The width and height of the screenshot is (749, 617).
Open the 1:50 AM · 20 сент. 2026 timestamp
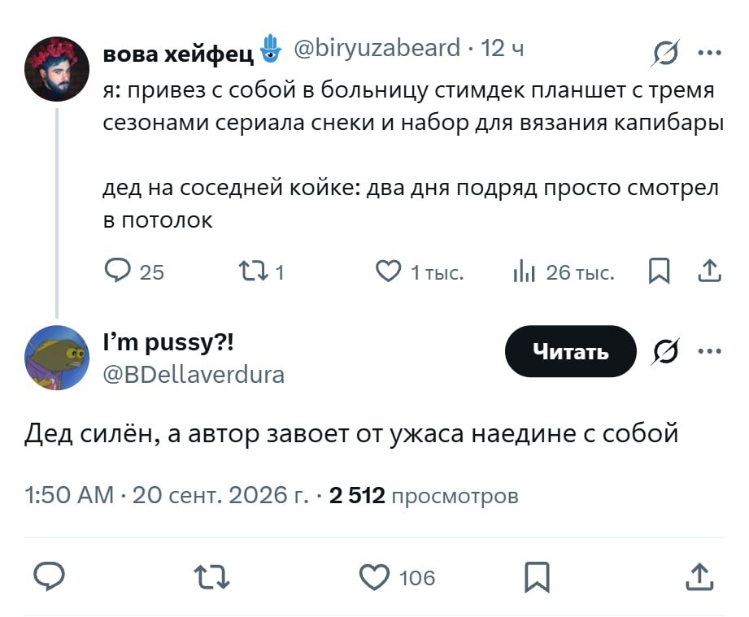[168, 495]
